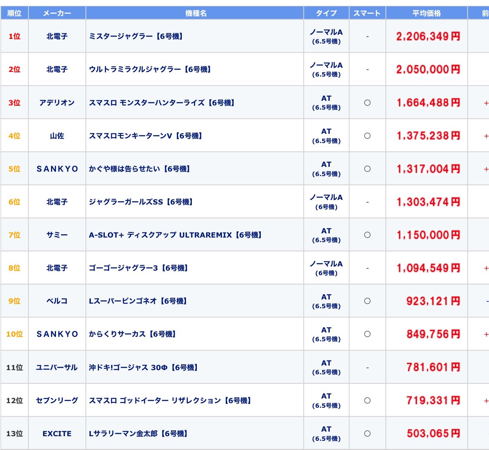The image size is (489, 450).
Task: Select price 849,756円
Action: (433, 334)
